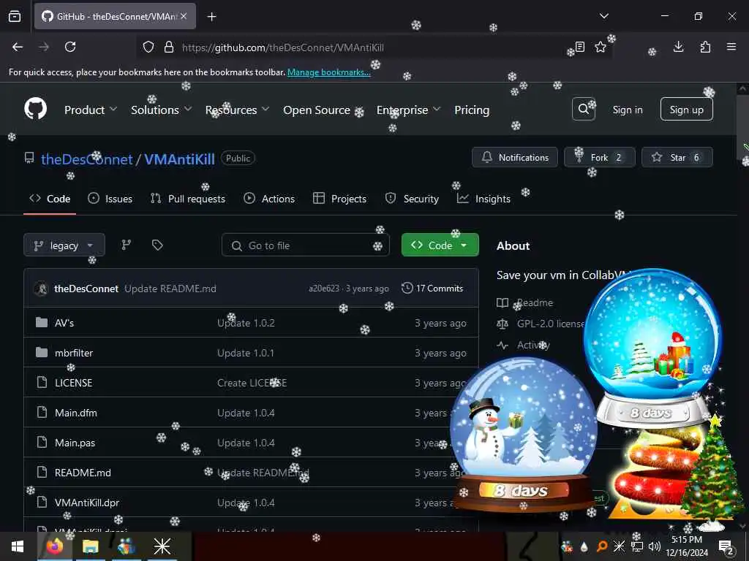
Task: Open the Firefox view icon at top left
Action: [x=15, y=17]
